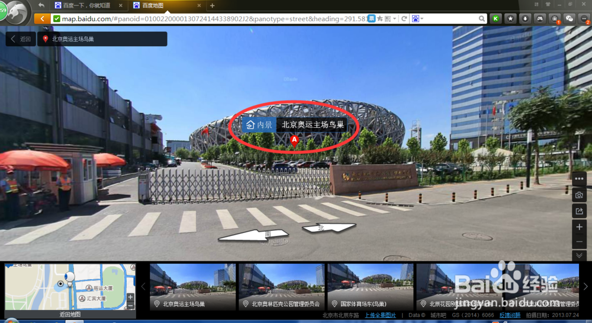Click the blue 票 icon in the address bar
Viewport: 592px width, 323px height.
pyautogui.click(x=372, y=18)
